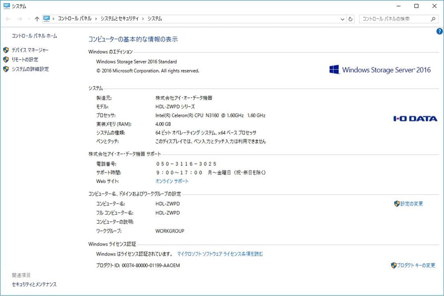Open recent locations dropdown beside forward arrow
This screenshot has width=444, height=296.
click(29, 19)
